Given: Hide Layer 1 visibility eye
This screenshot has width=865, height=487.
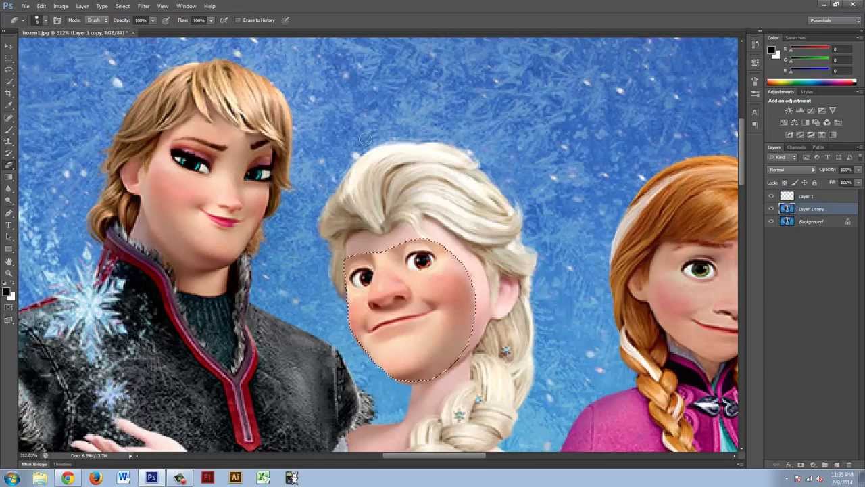Looking at the screenshot, I should [771, 196].
